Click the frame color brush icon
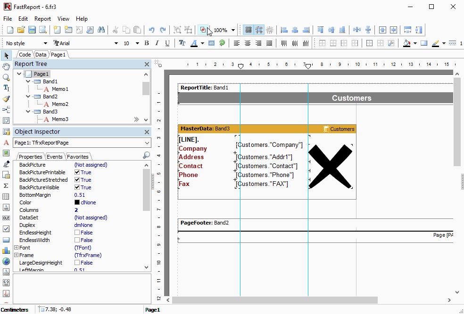Viewport: 464px width, 314px height. [x=435, y=43]
